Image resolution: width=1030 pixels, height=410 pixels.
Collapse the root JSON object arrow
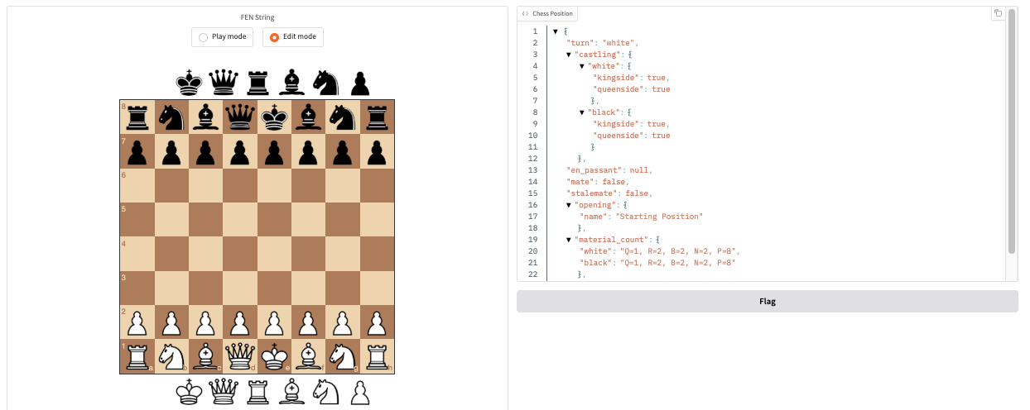pos(556,31)
